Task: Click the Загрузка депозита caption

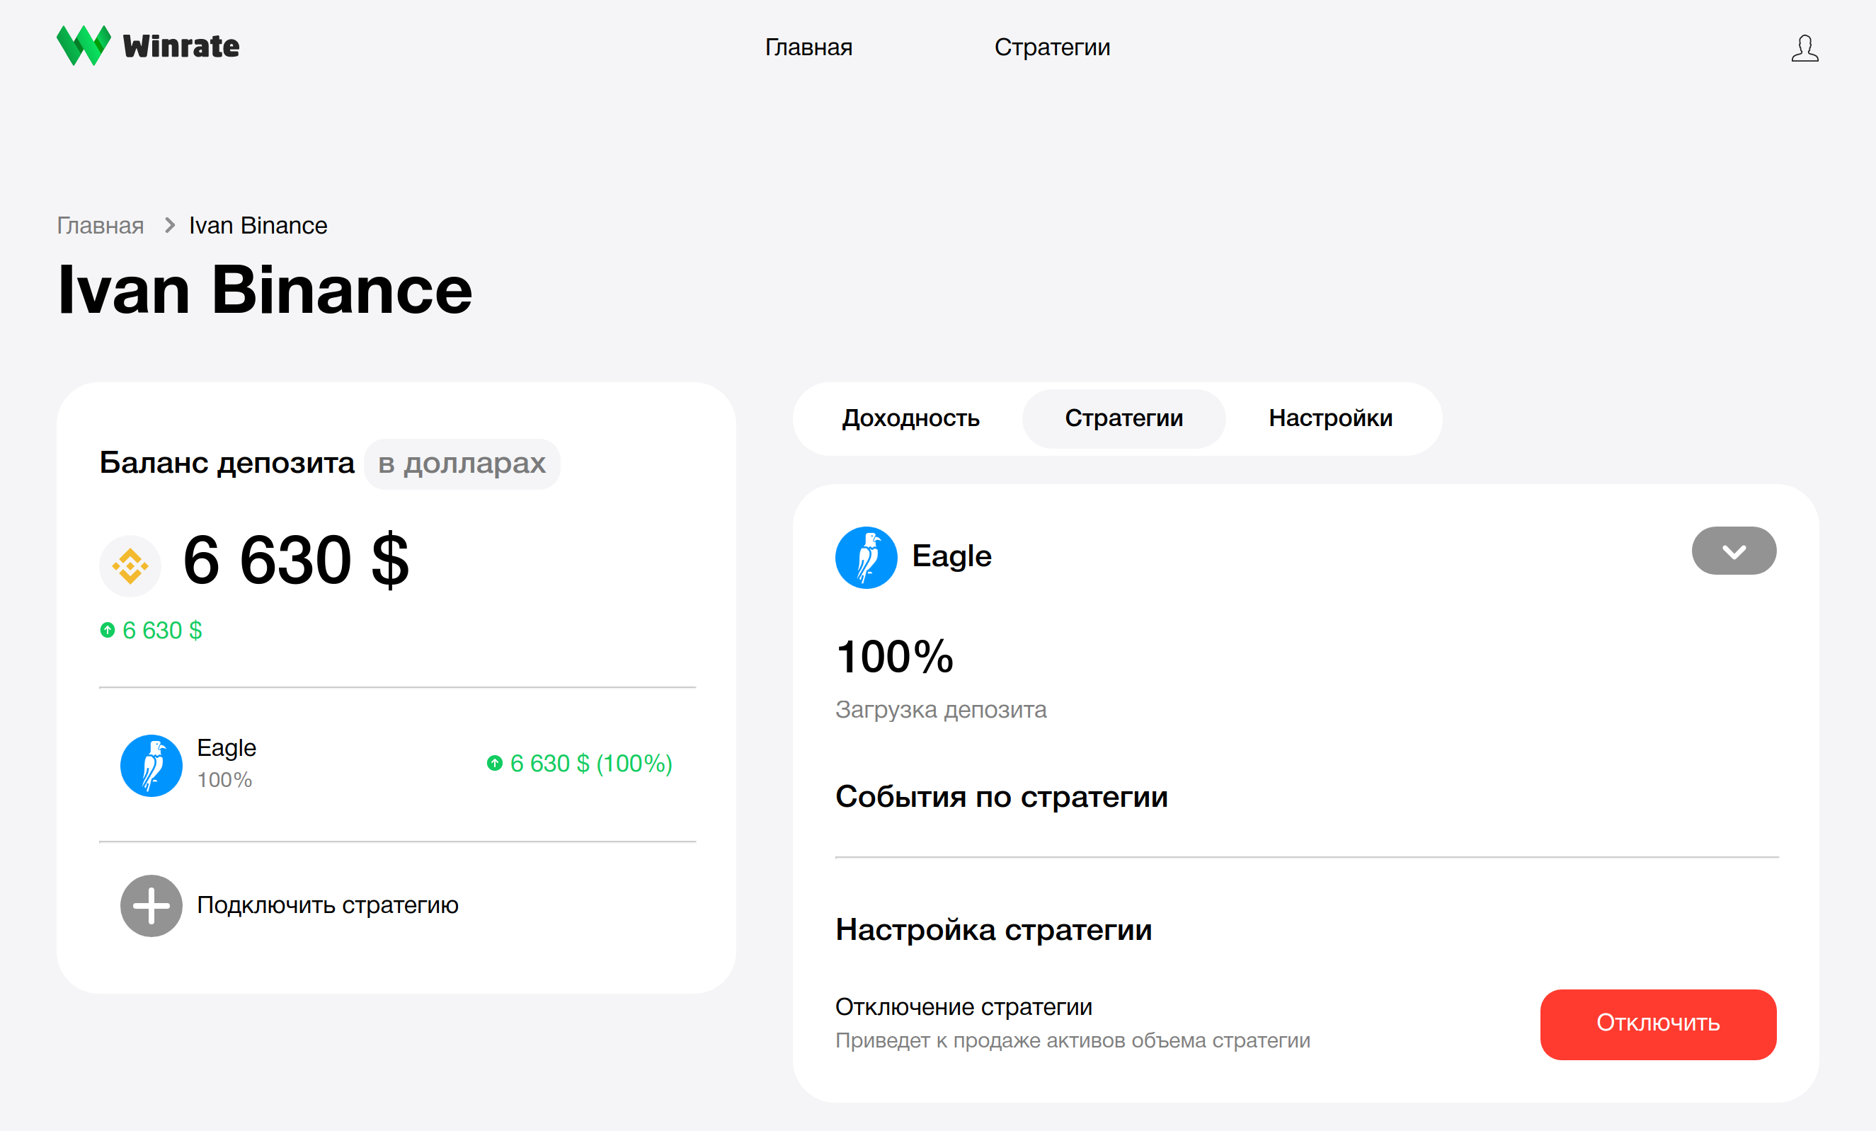Action: (941, 709)
